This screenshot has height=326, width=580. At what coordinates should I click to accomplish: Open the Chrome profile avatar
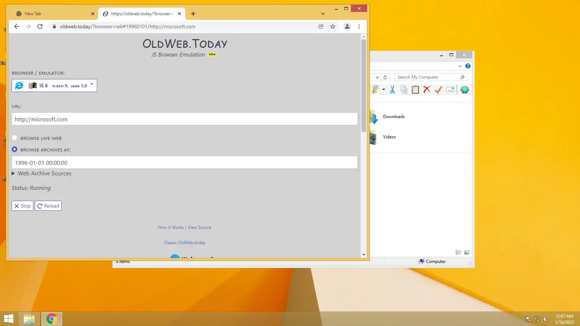click(347, 26)
